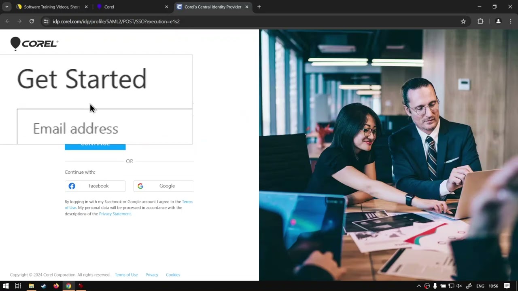Open the tab search dropdown arrow
The image size is (518, 291).
tap(7, 7)
